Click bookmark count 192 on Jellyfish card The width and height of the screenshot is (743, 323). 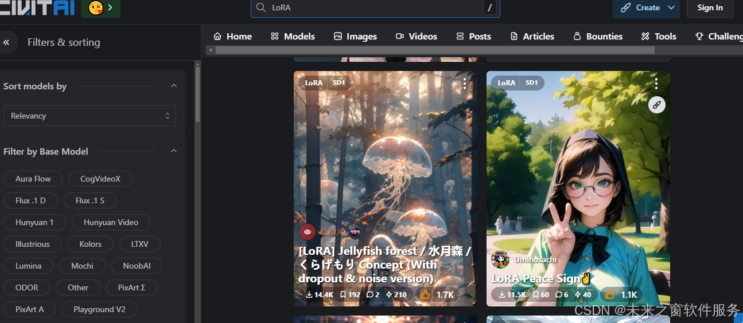pyautogui.click(x=350, y=295)
